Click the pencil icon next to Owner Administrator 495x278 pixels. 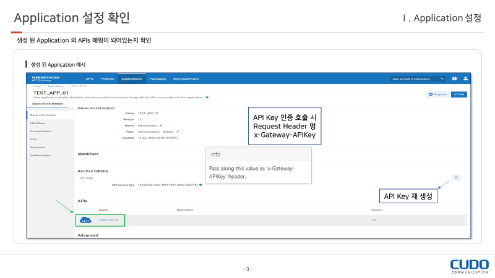161,125
